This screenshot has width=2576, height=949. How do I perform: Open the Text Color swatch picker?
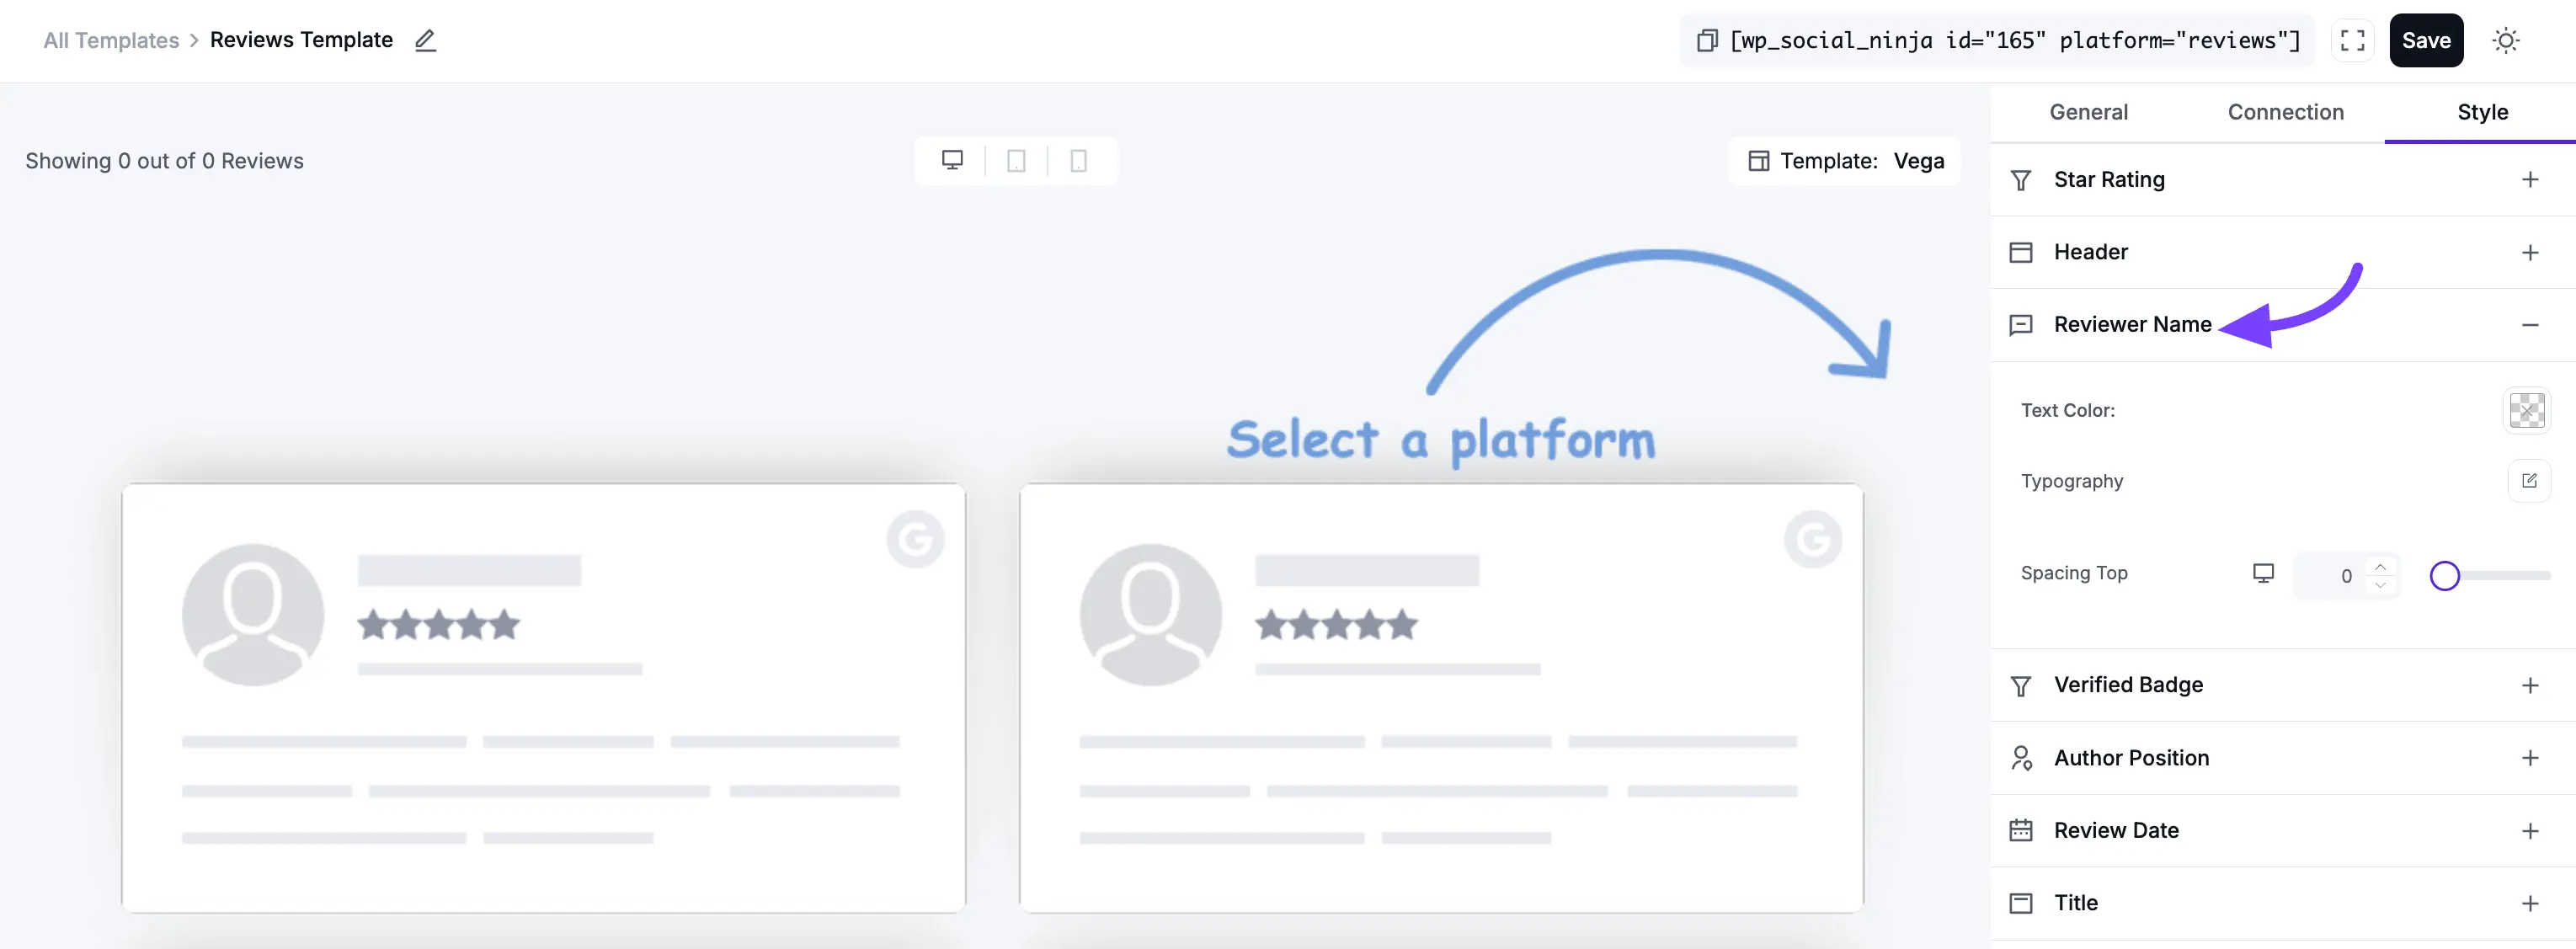(2527, 410)
